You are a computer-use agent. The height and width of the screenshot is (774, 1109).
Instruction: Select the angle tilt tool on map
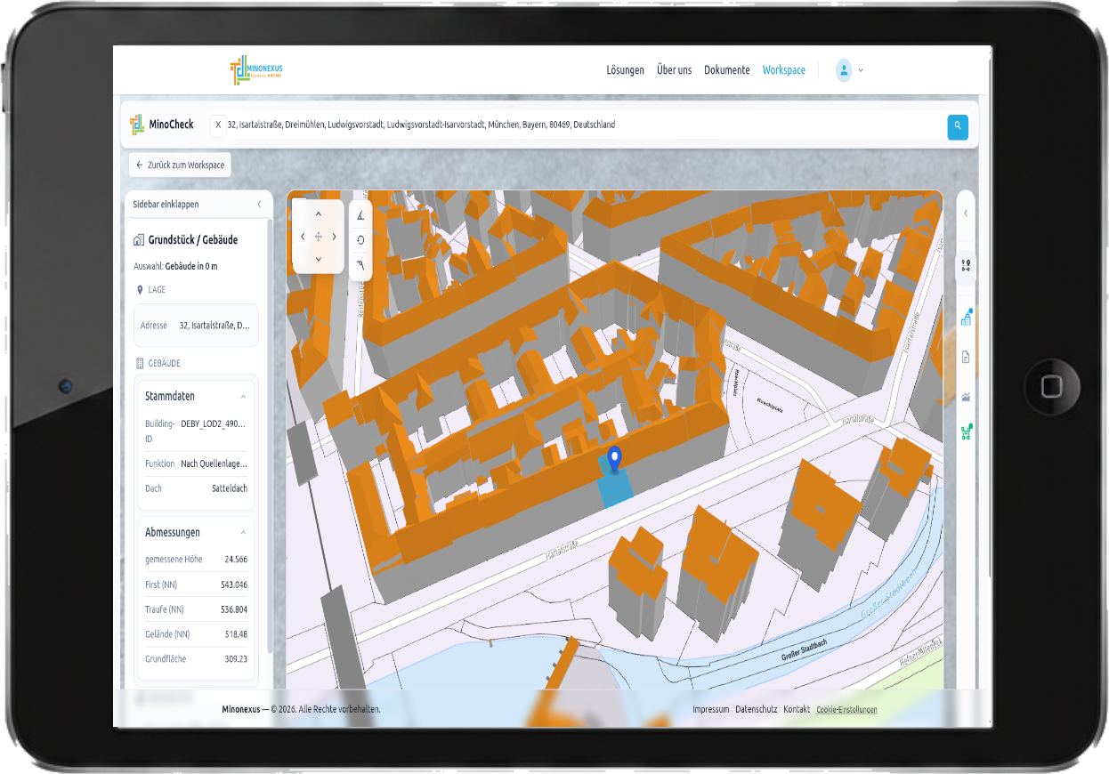[x=360, y=214]
